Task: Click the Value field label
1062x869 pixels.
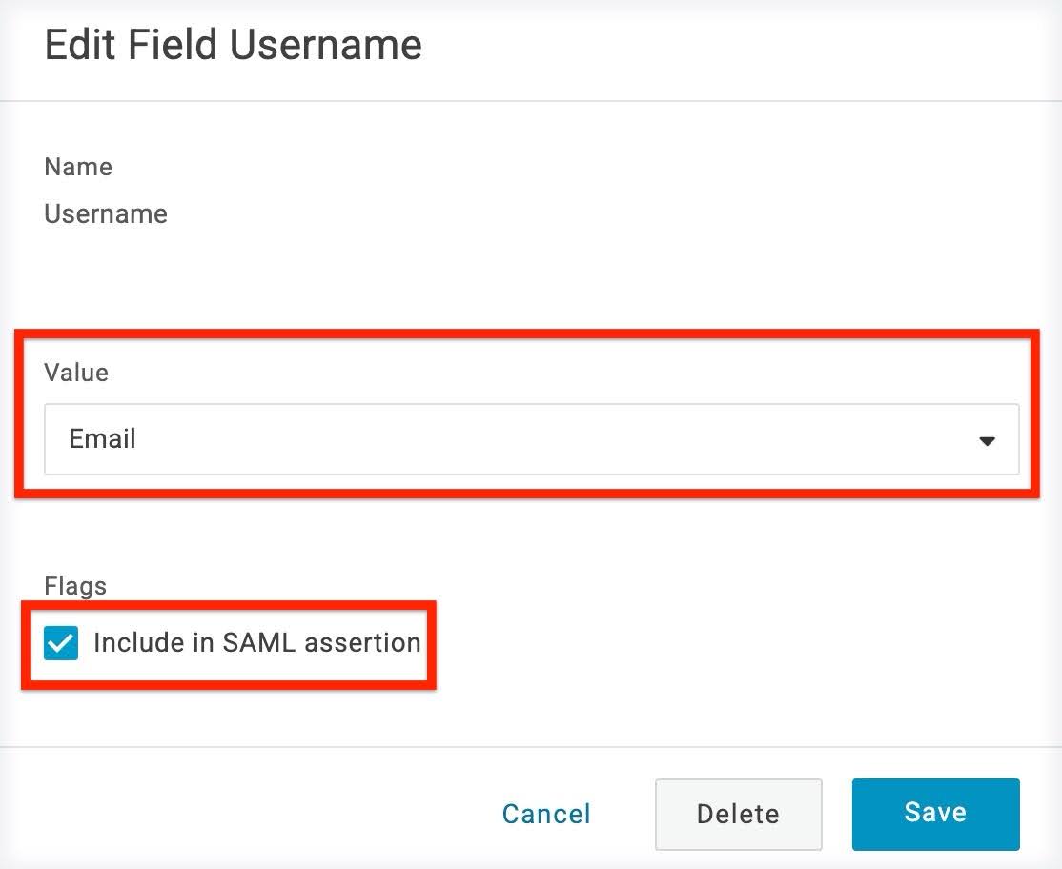Action: 74,373
